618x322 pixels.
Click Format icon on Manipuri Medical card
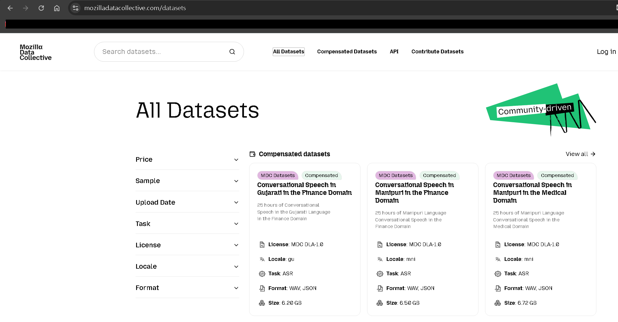(x=498, y=288)
